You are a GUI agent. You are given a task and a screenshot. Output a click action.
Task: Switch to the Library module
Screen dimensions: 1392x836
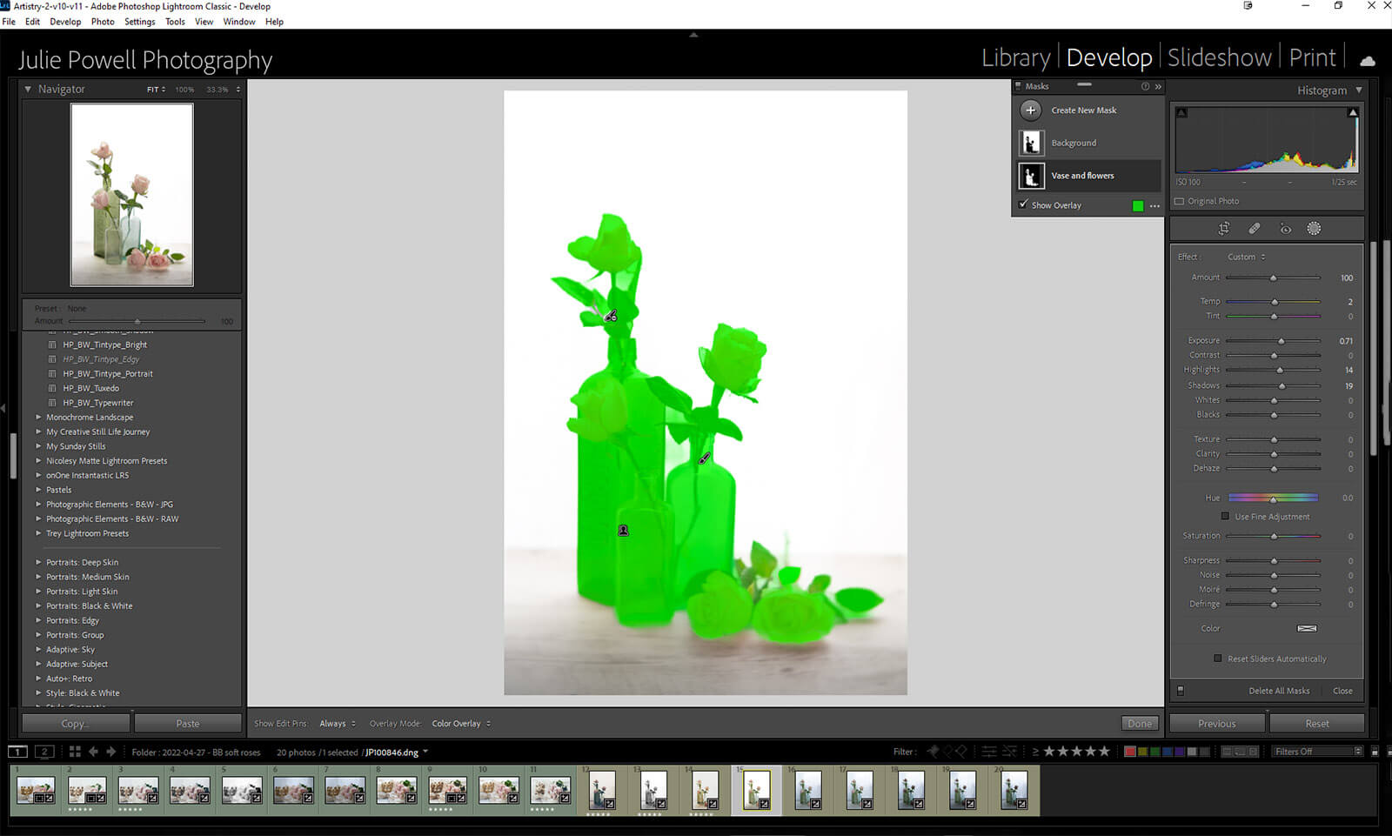[x=1015, y=57]
